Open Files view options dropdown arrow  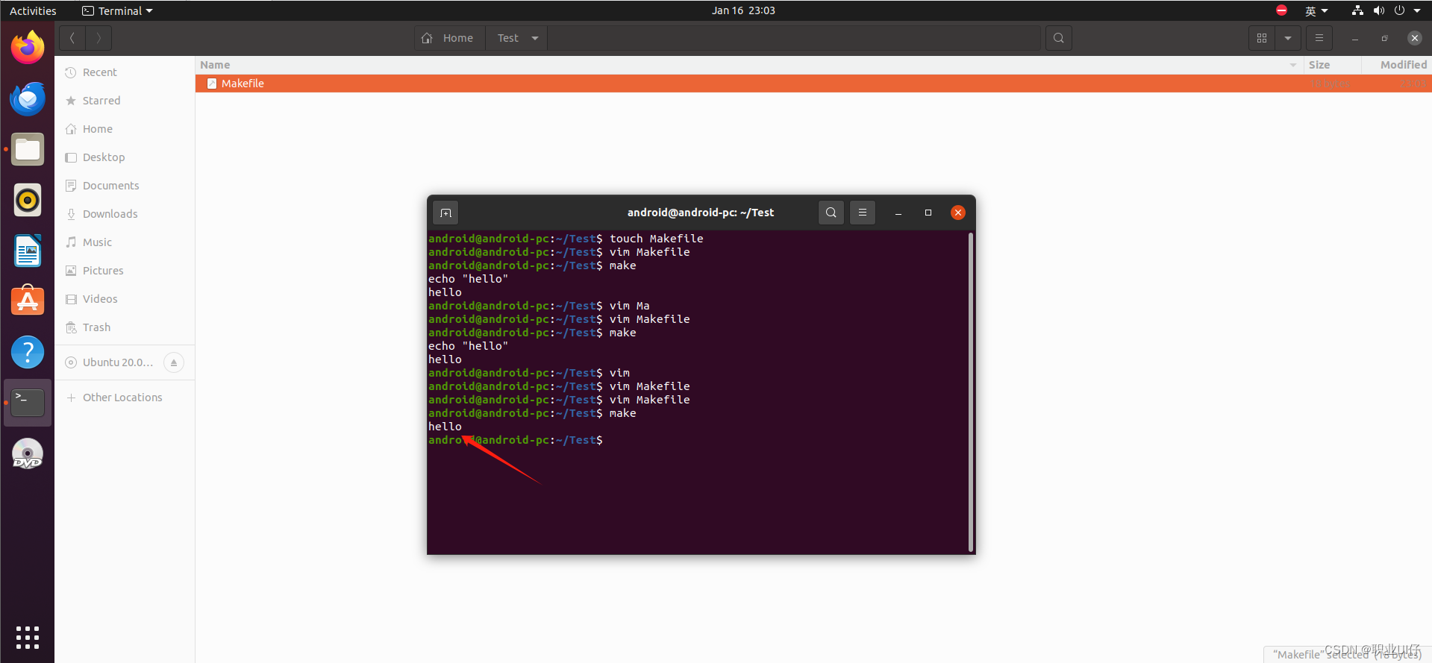click(x=1288, y=38)
